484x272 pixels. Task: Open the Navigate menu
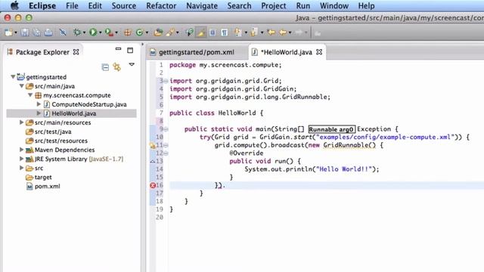click(x=202, y=6)
